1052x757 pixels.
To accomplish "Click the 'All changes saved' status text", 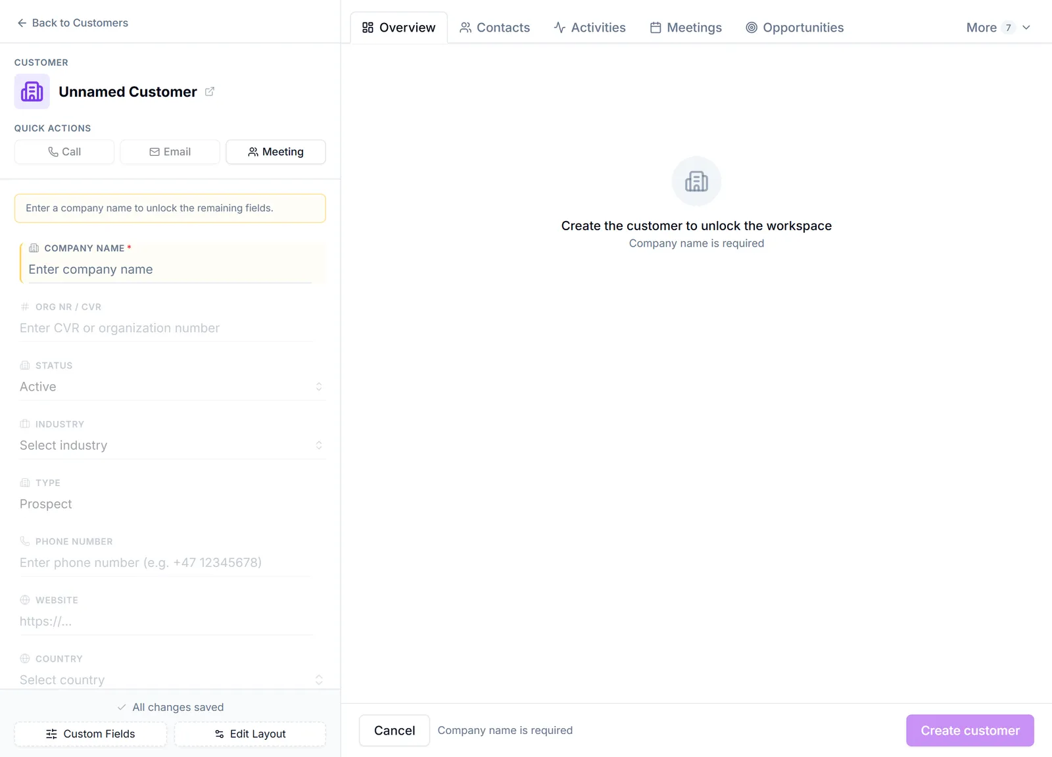I will click(178, 707).
